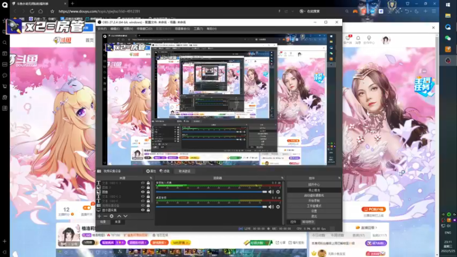Screen dimensions: 457x257
Task: Click the browser home icon
Action: click(x=41, y=11)
